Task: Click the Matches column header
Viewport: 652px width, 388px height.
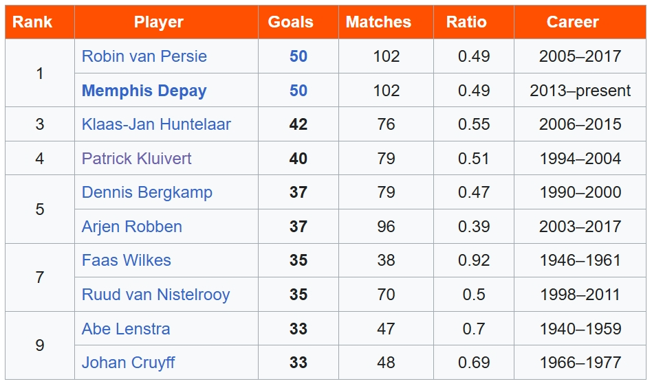Action: pyautogui.click(x=378, y=22)
